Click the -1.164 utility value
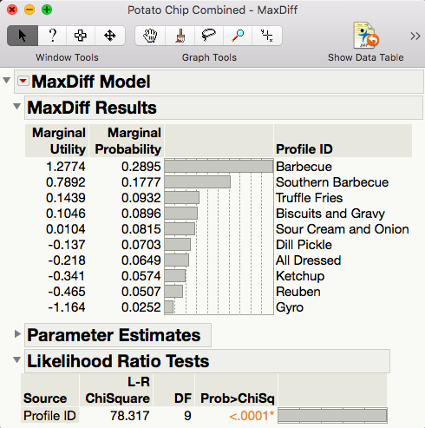 67,307
